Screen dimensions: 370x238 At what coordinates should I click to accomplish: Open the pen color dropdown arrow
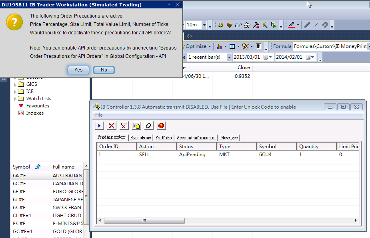[298, 25]
